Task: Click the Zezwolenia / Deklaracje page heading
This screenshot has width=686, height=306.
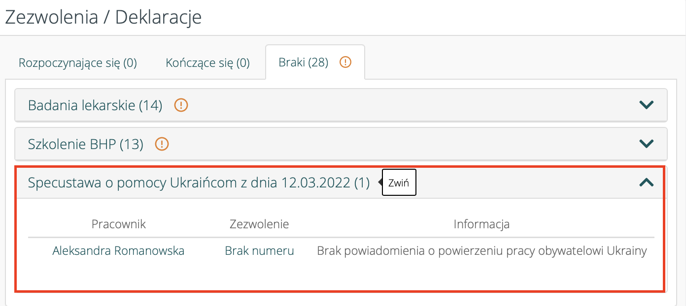Action: pyautogui.click(x=103, y=17)
